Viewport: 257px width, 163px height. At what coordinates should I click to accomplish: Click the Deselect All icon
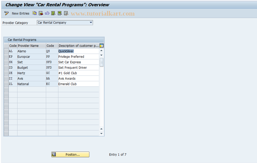tap(66, 13)
